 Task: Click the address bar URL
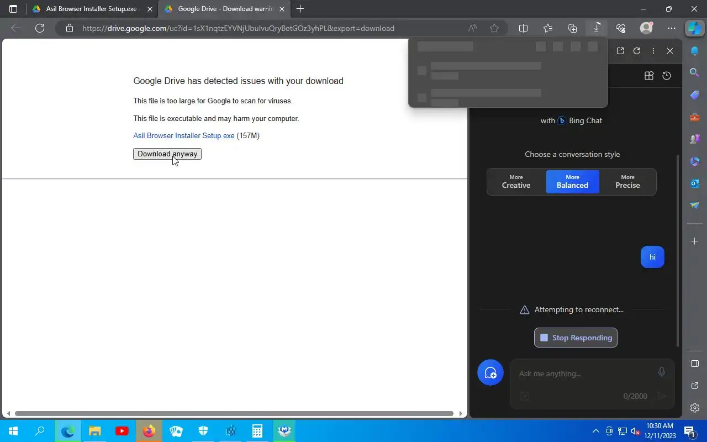(239, 28)
